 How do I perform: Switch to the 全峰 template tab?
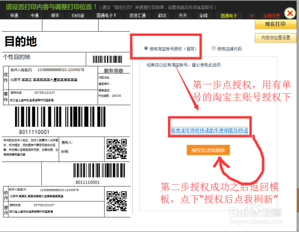pos(203,16)
